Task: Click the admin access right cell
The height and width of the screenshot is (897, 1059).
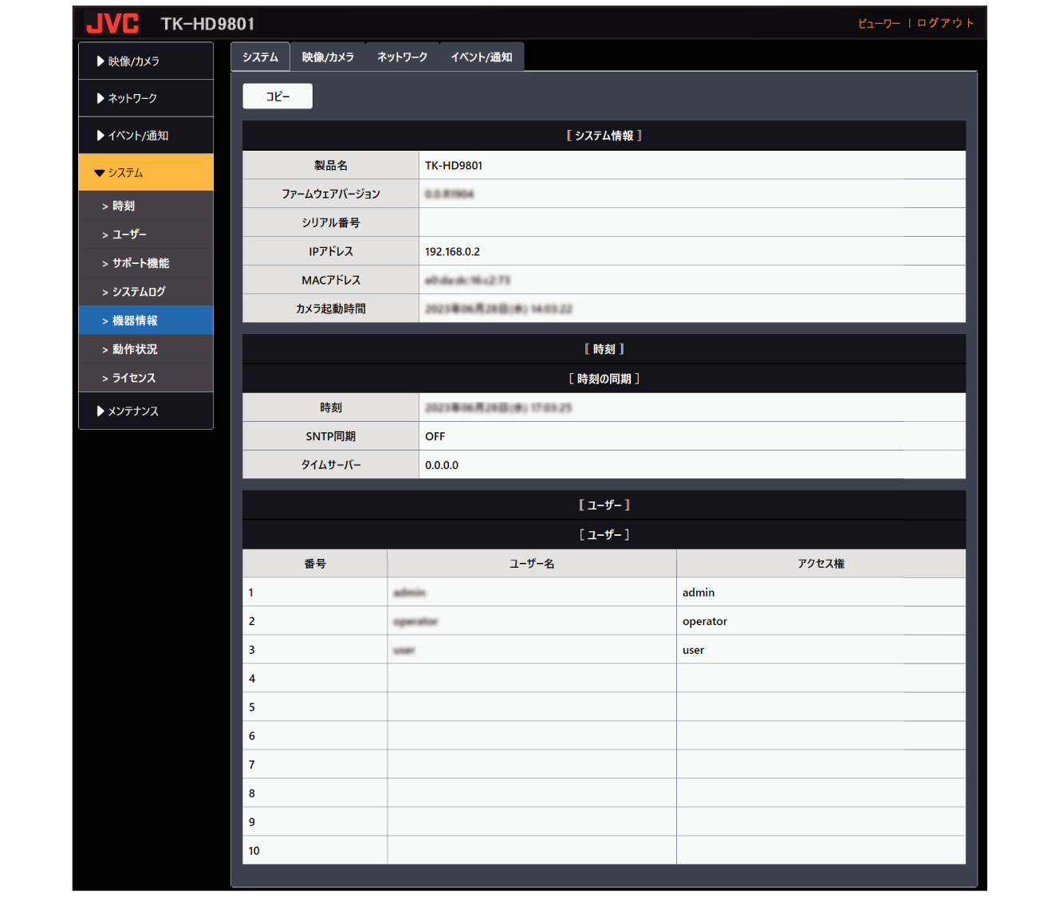Action: [821, 592]
